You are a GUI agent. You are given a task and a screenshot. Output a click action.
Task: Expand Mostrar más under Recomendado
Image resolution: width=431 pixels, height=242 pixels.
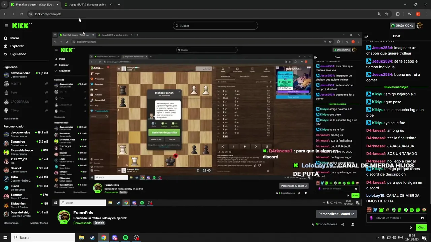11,223
